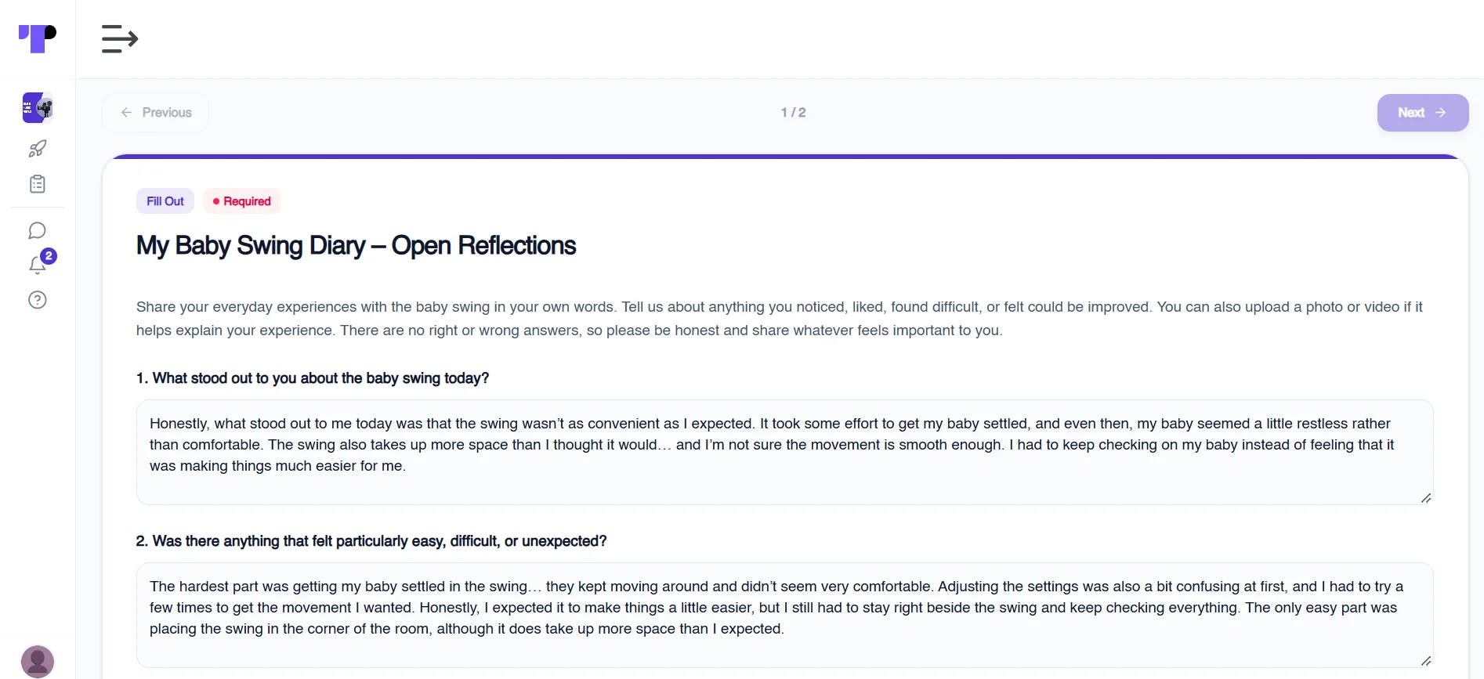Click question label 'Was there anything that felt'
This screenshot has width=1484, height=679.
pyautogui.click(x=371, y=541)
